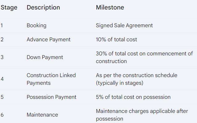197x123 pixels.
Task: Click stage number 4 cell
Action: tap(2, 79)
